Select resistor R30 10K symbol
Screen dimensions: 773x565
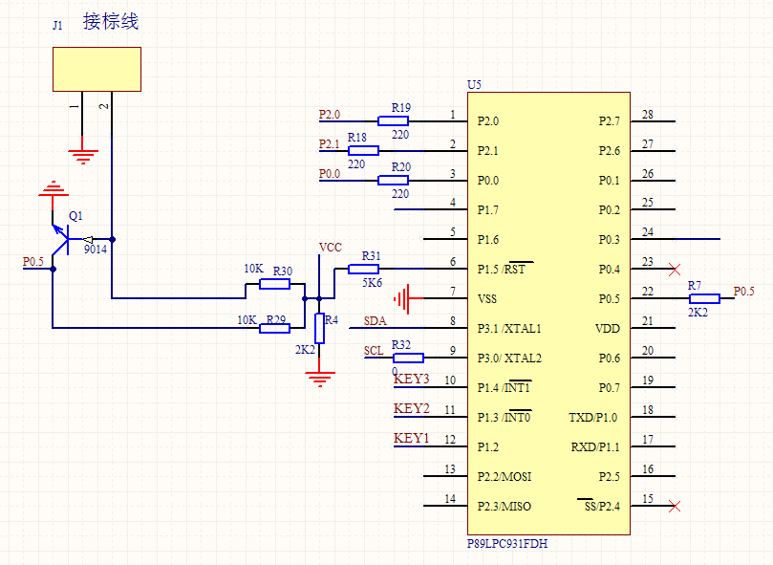point(274,284)
